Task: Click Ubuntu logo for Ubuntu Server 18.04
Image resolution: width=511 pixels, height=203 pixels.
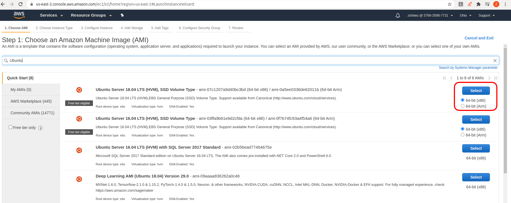Action: [79, 90]
